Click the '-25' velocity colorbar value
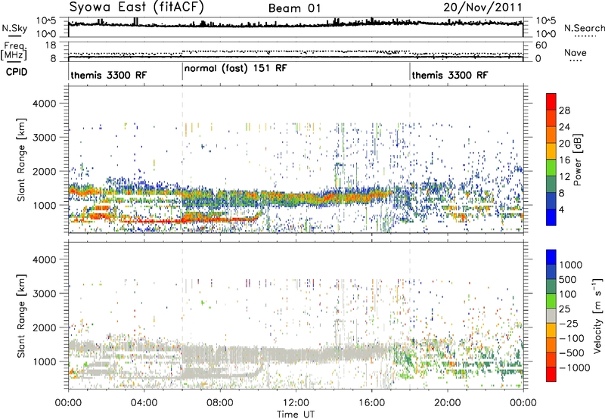Screen dimensions: 605x419 (x=568, y=324)
